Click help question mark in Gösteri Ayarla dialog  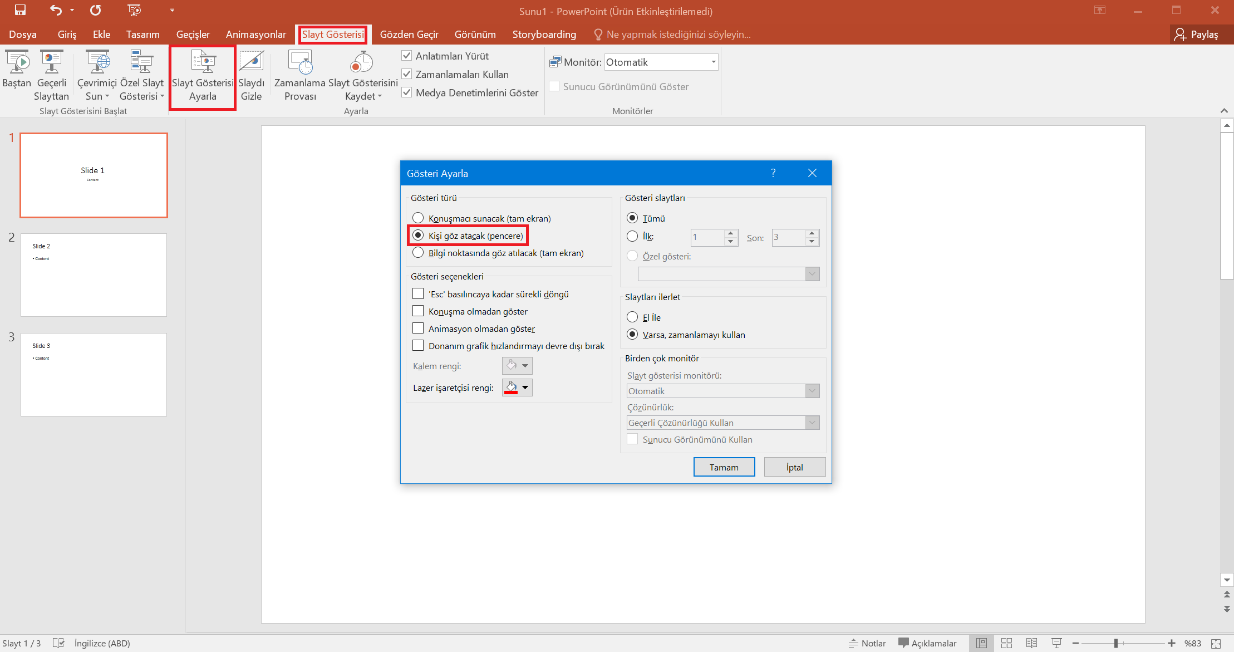pos(773,173)
